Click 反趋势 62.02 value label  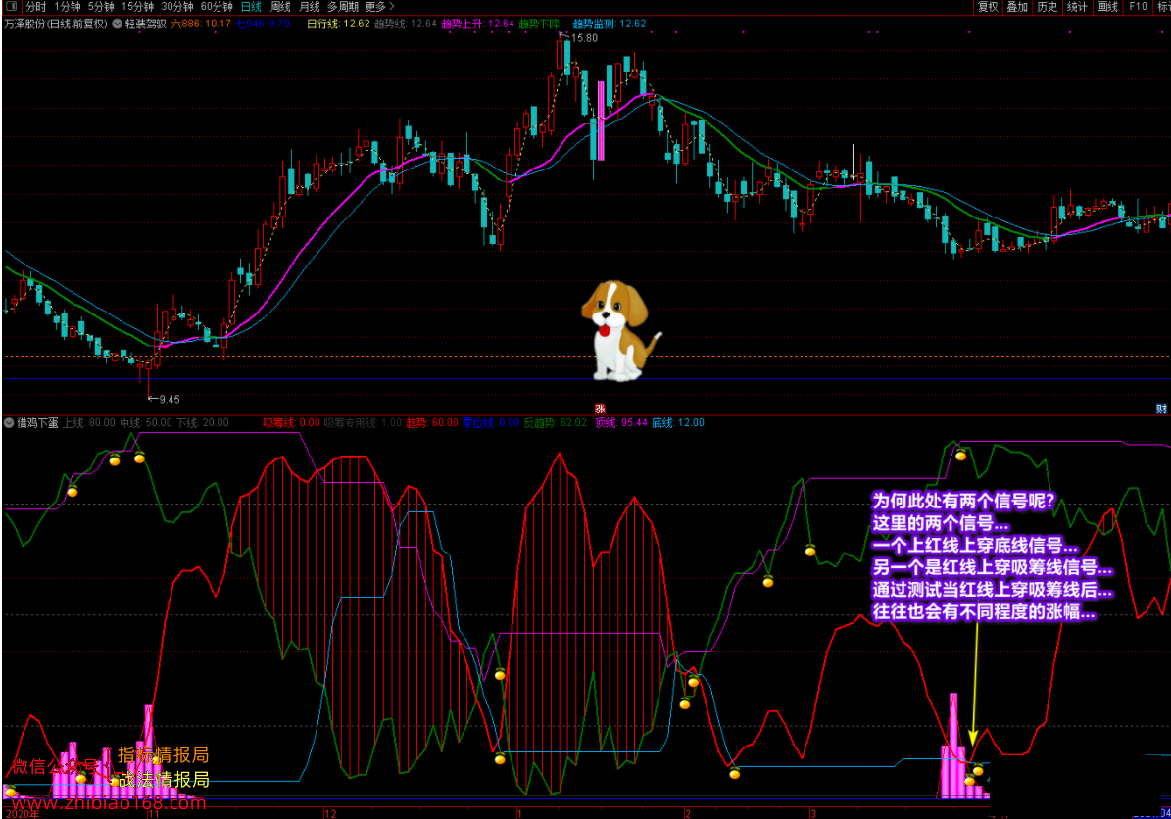(555, 422)
